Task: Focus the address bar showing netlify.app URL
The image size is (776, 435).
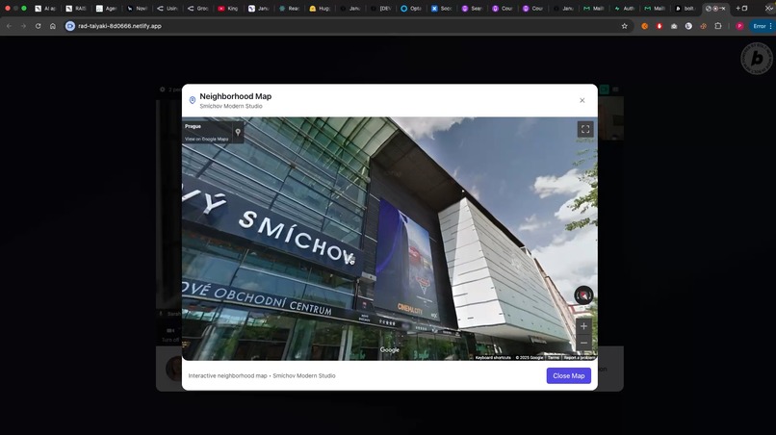Action: tap(347, 26)
